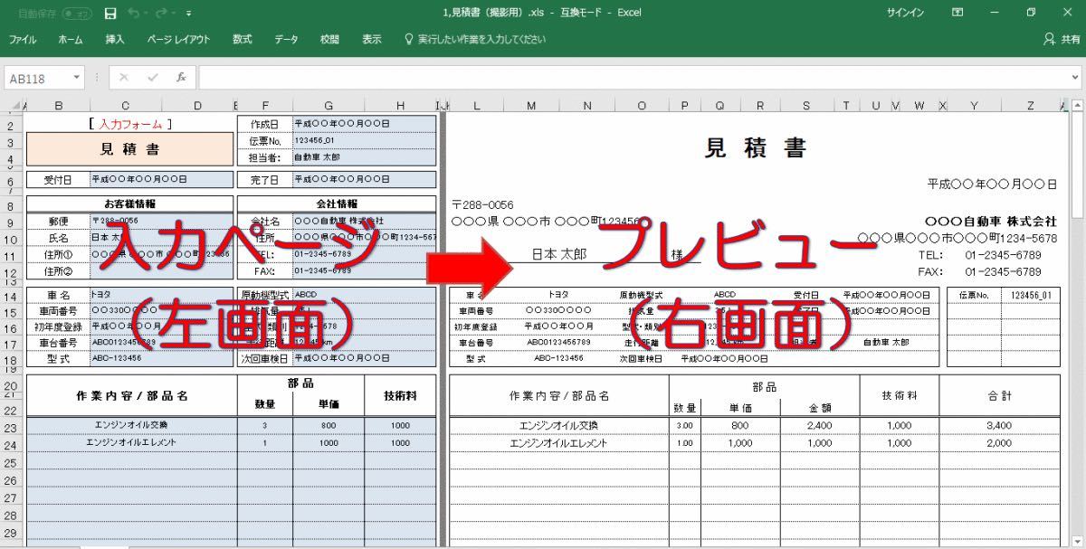Click the Tell Me search field with lightbulb
Image resolution: width=1086 pixels, height=549 pixels.
471,40
